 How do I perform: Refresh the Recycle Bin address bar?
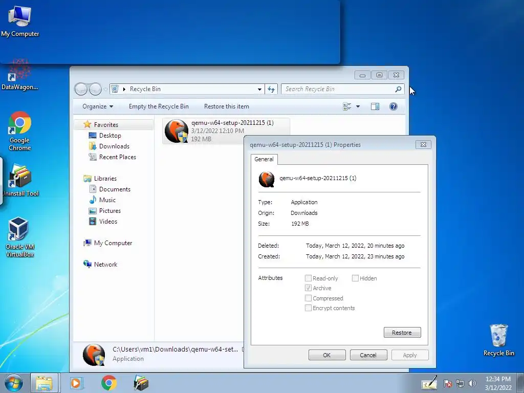(x=271, y=89)
